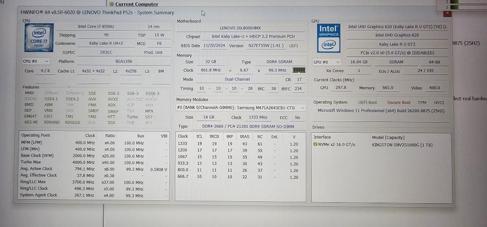The image size is (487, 227).
Task: Click the memory Size value 32 GB
Action: [x=211, y=62]
